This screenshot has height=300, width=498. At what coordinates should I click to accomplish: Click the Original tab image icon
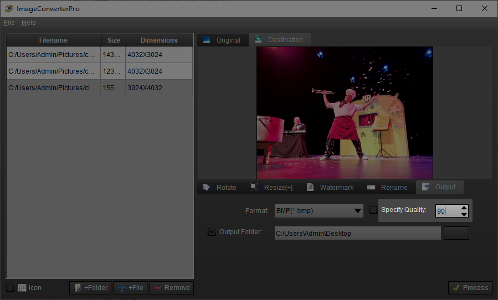pos(207,40)
